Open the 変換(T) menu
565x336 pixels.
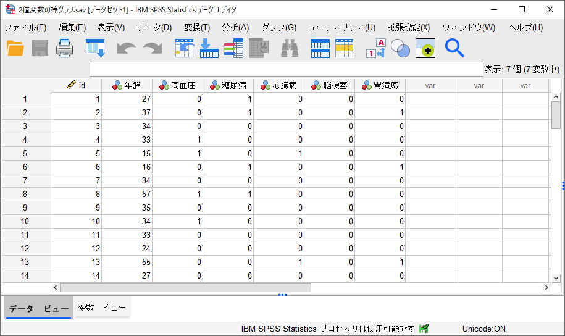pyautogui.click(x=197, y=28)
